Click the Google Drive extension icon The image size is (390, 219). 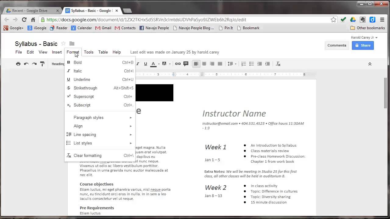(353, 19)
